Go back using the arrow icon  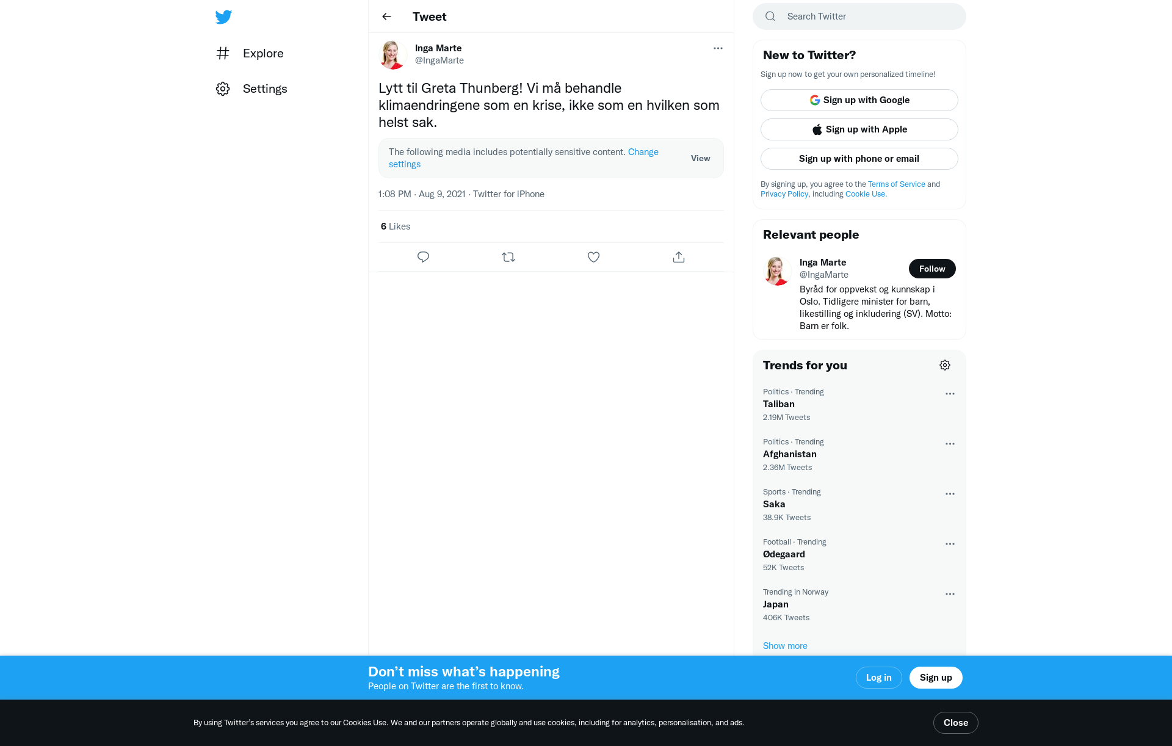pyautogui.click(x=386, y=16)
